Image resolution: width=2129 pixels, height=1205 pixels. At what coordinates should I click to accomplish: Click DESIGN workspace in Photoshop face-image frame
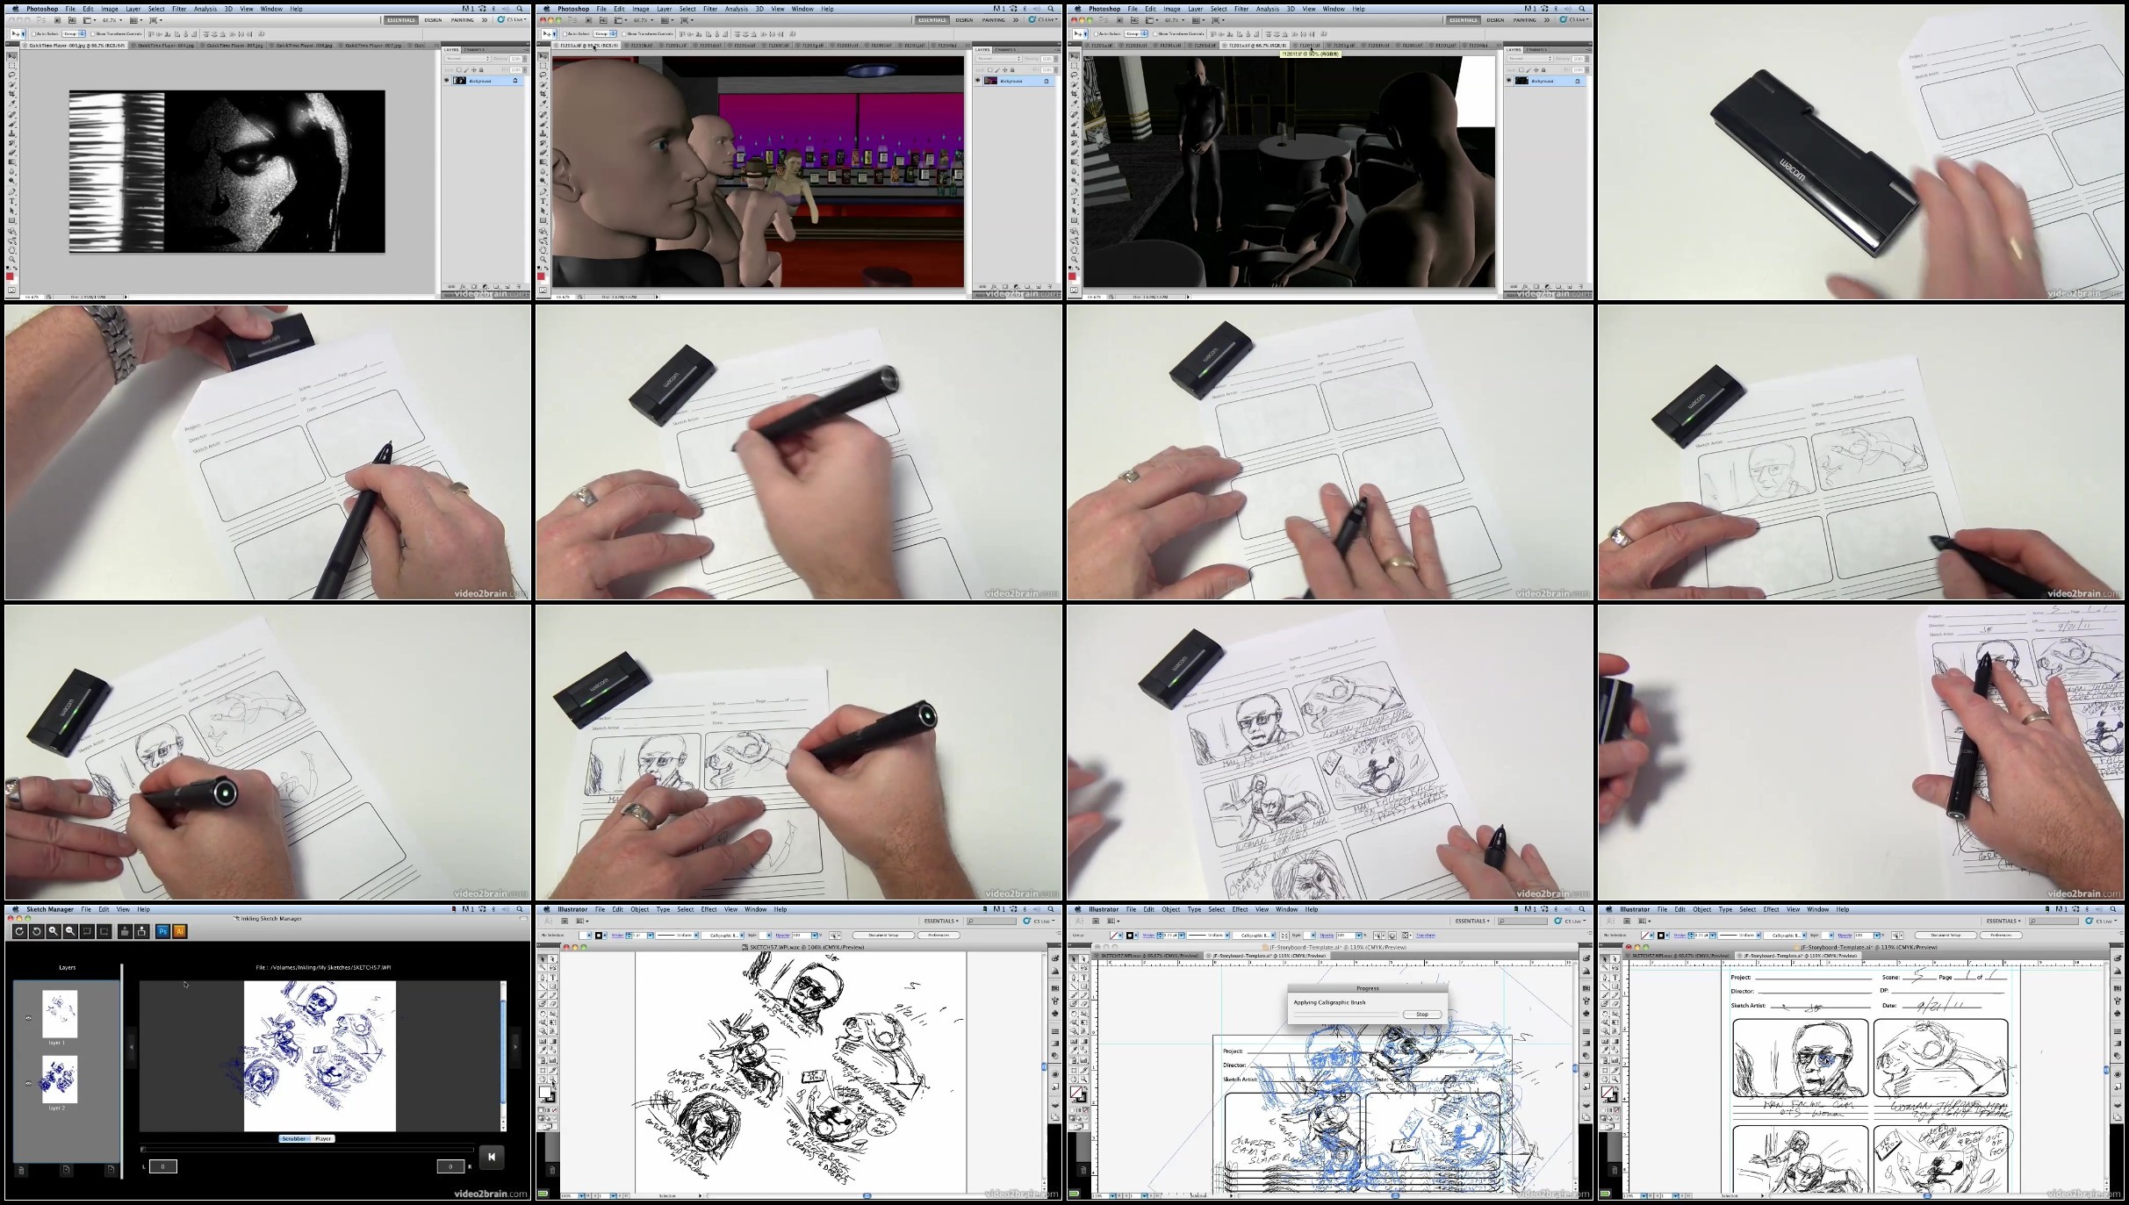coord(433,19)
